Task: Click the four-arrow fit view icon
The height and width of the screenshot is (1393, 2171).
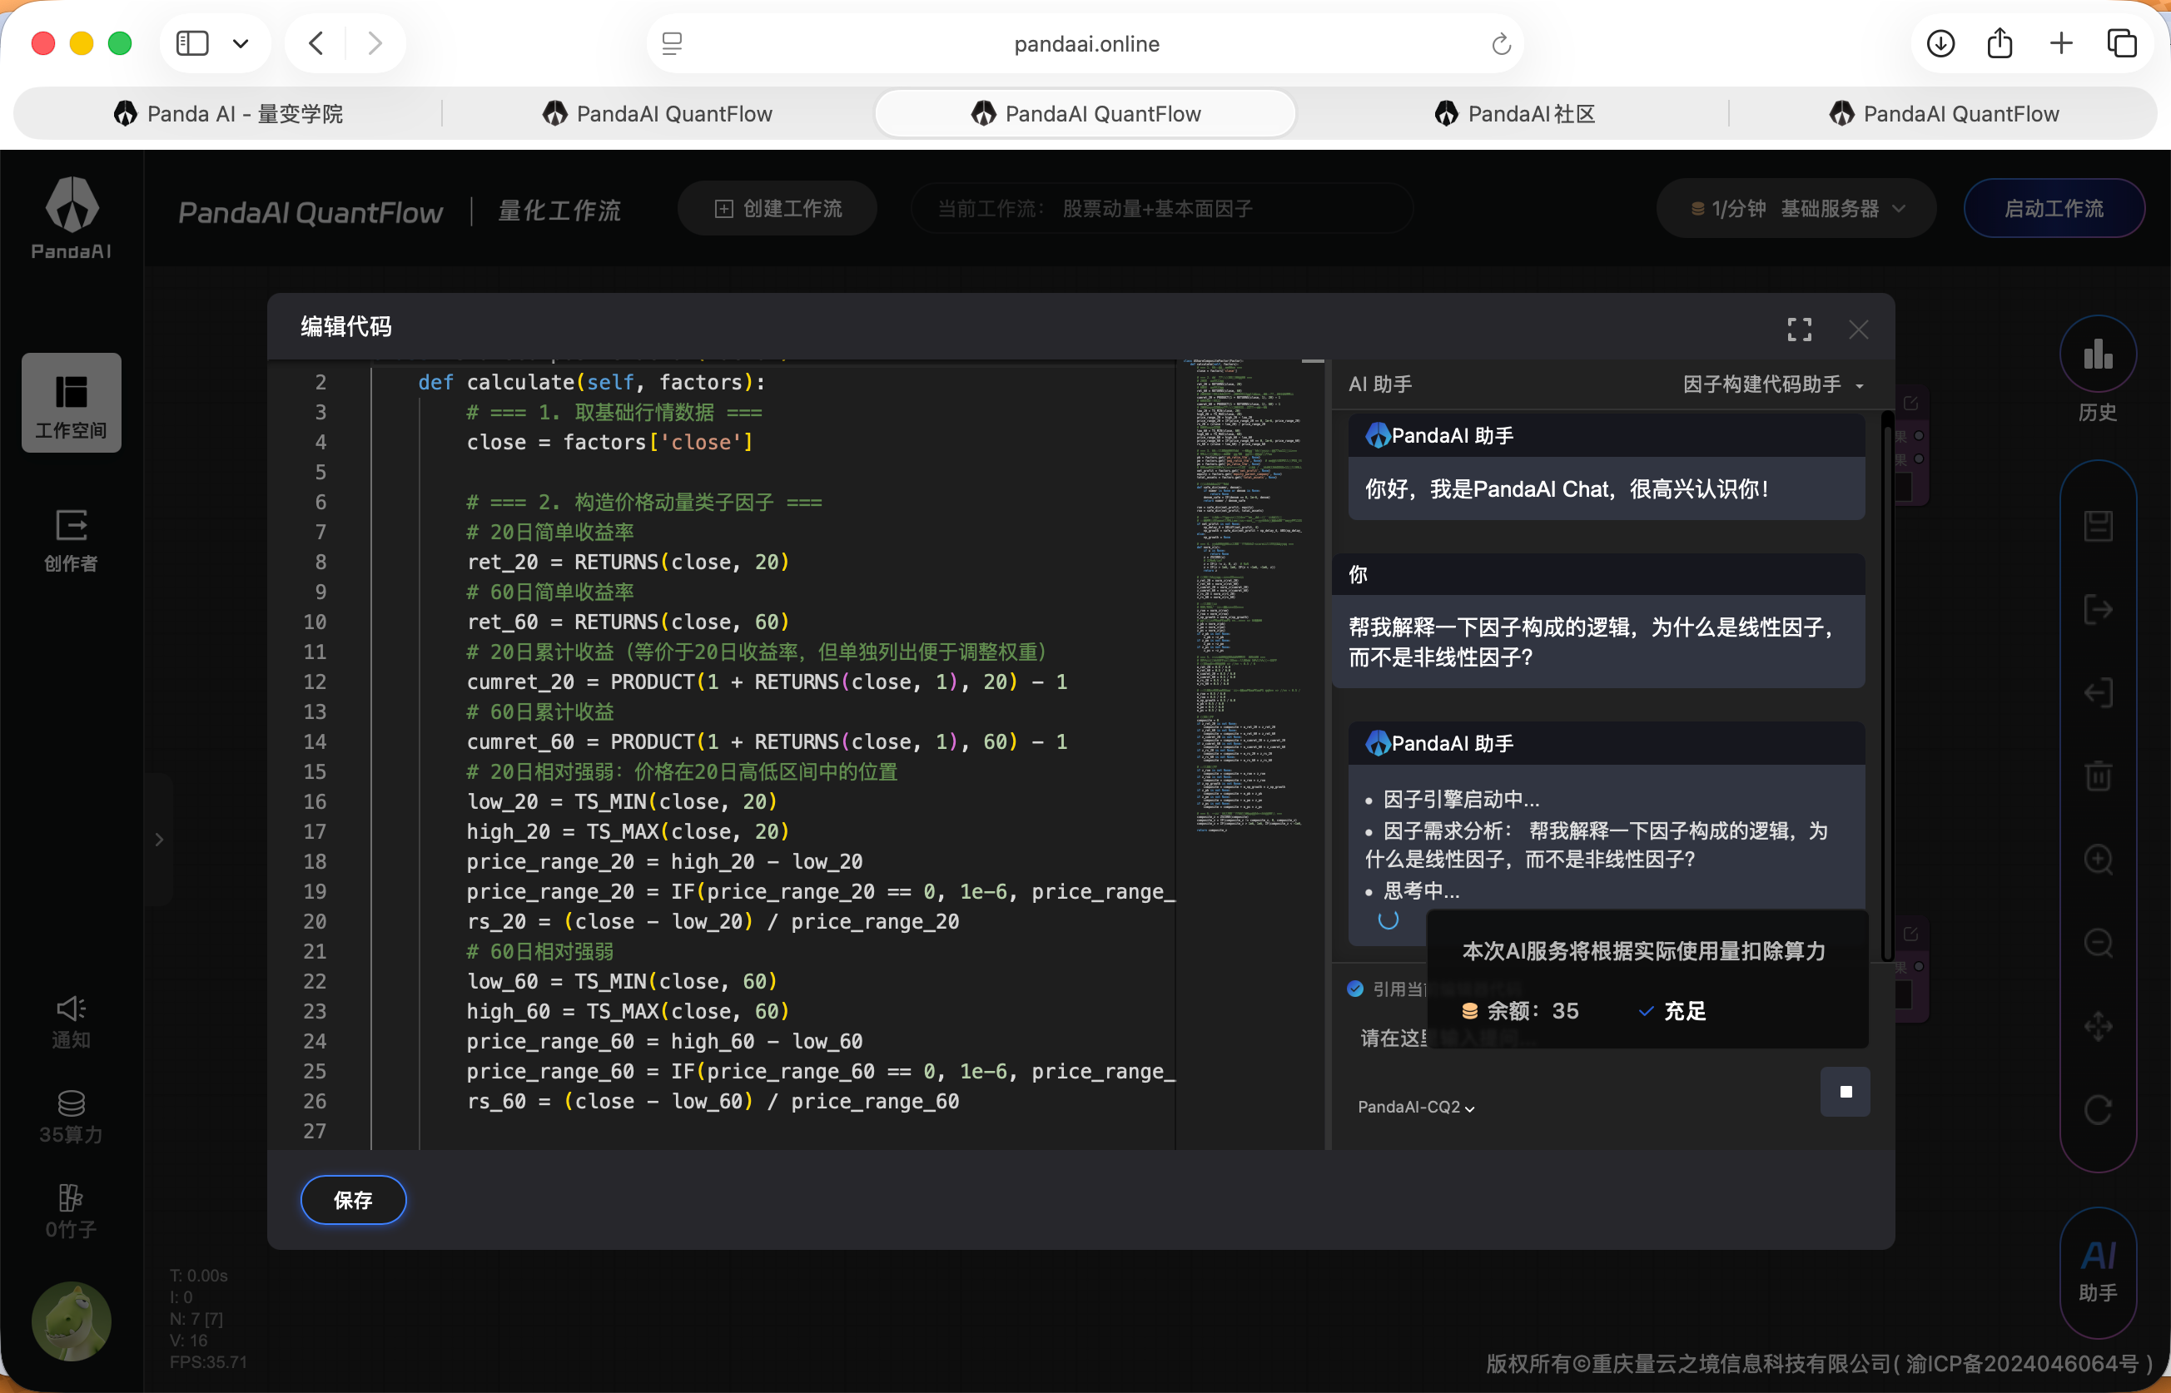Action: click(x=2098, y=1027)
